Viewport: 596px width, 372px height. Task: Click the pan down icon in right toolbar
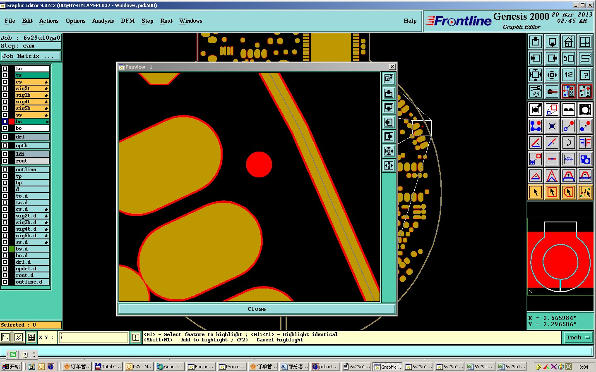(552, 42)
